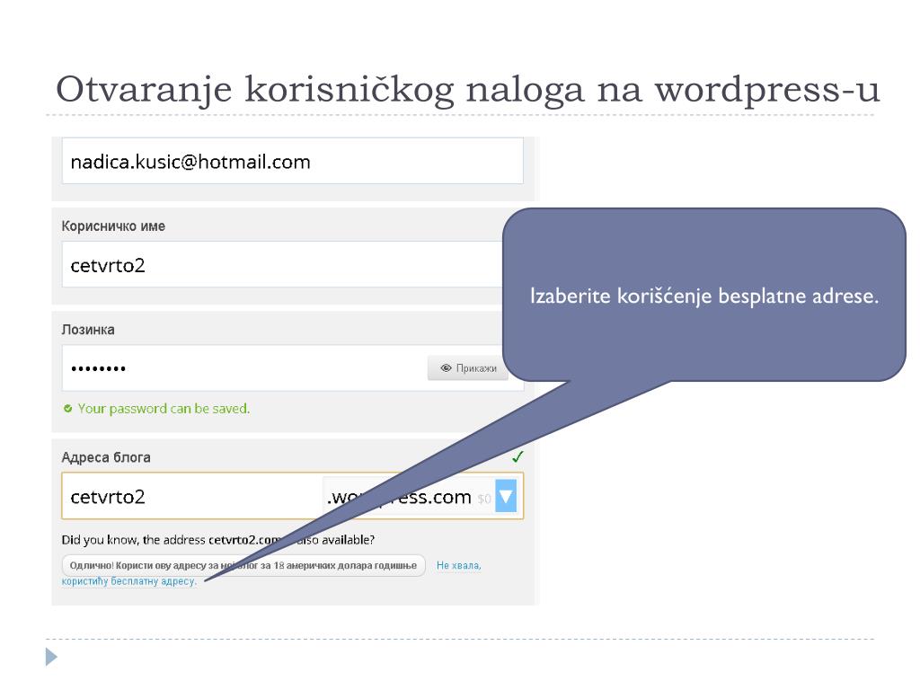Screen dimensions: 920x690
Task: Click the email field with nadica.kusic@hotmail.com
Action: 292,162
